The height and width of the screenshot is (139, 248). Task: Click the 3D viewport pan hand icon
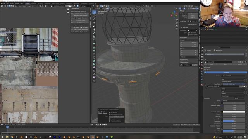[x=177, y=23]
